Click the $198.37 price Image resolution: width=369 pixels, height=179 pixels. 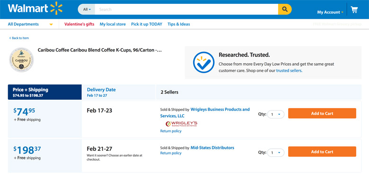pyautogui.click(x=27, y=150)
